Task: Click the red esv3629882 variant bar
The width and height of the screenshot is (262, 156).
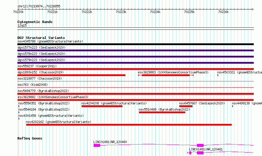Action: pos(135,100)
